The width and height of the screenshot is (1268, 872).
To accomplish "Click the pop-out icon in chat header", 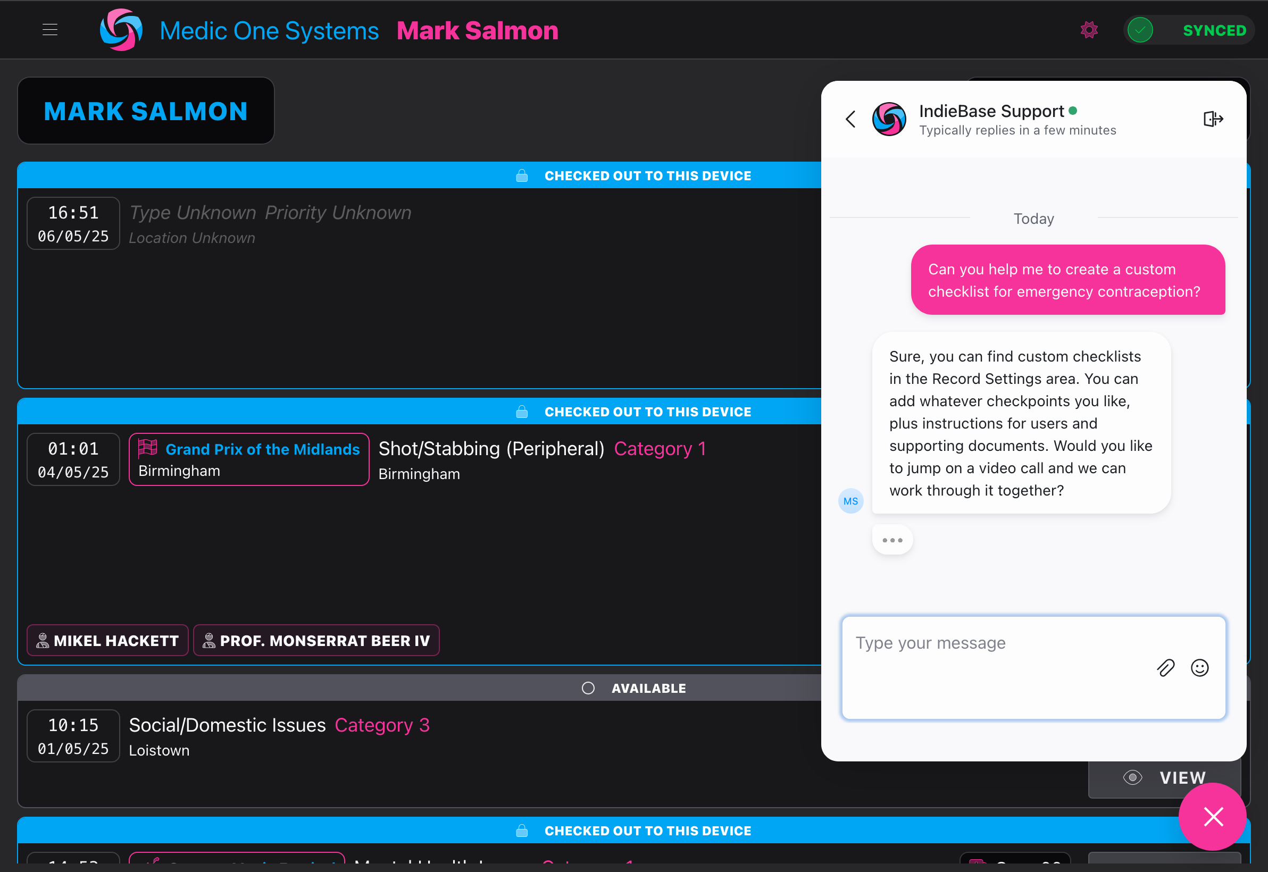I will 1213,119.
